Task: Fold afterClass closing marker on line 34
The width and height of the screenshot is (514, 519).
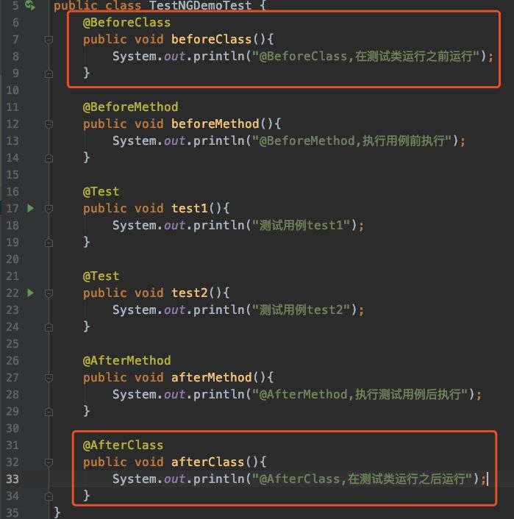Action: click(49, 496)
